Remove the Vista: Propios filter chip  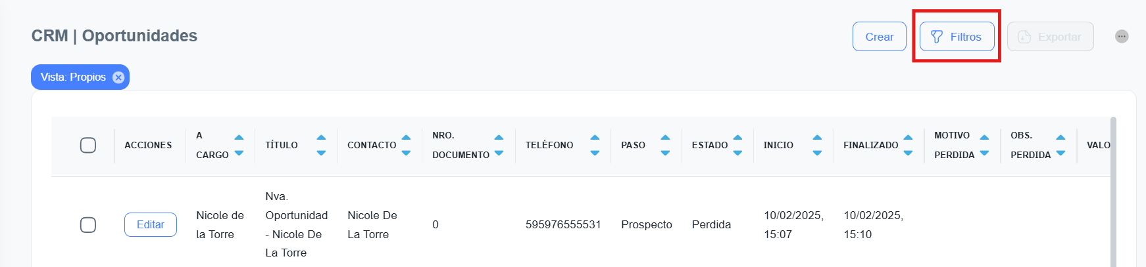(118, 77)
